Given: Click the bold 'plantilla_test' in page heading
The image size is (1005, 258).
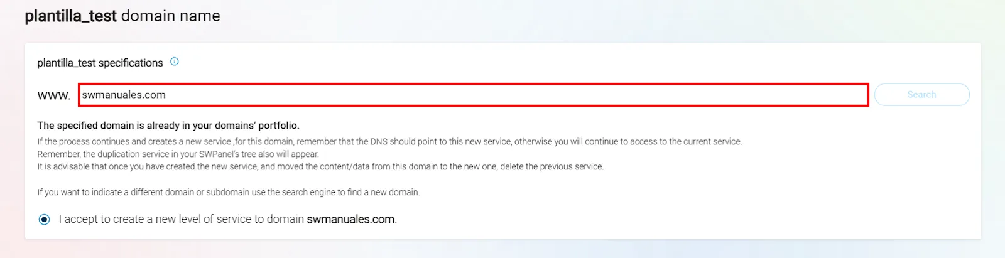Looking at the screenshot, I should coord(70,16).
